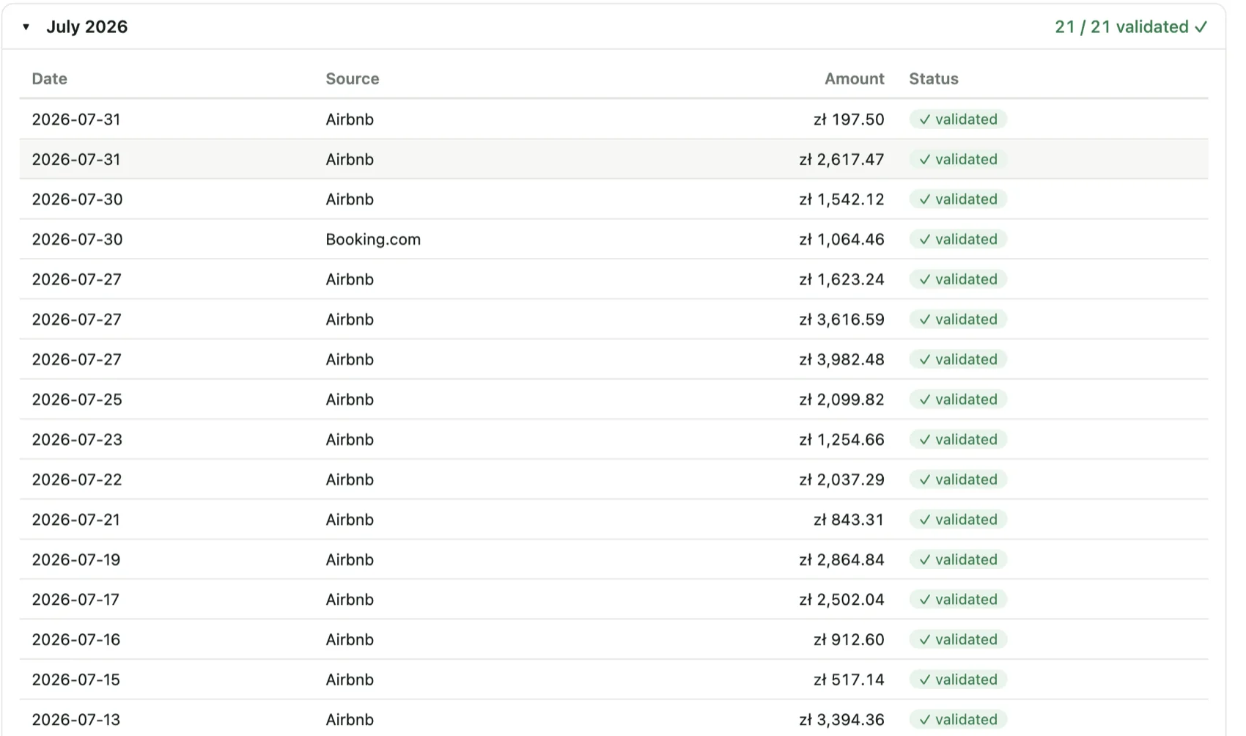Select the amount zł 1,623.24
Screen dimensions: 1246x736
(x=841, y=279)
